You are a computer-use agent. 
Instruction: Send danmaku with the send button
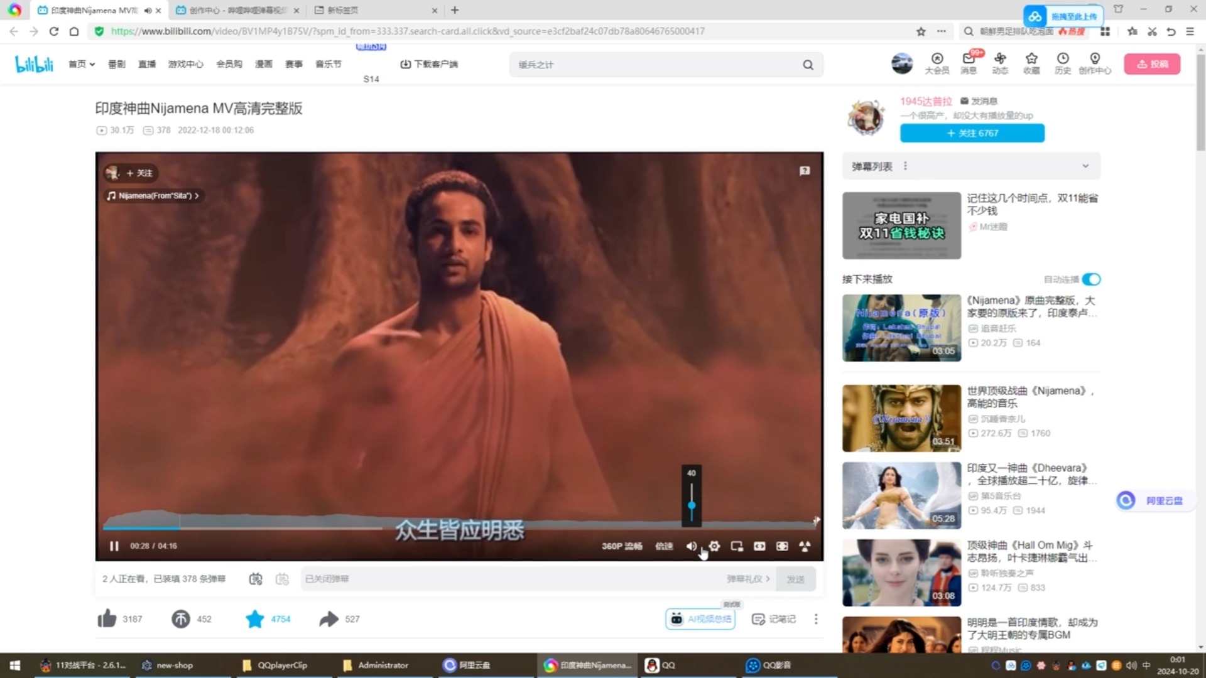[796, 579]
